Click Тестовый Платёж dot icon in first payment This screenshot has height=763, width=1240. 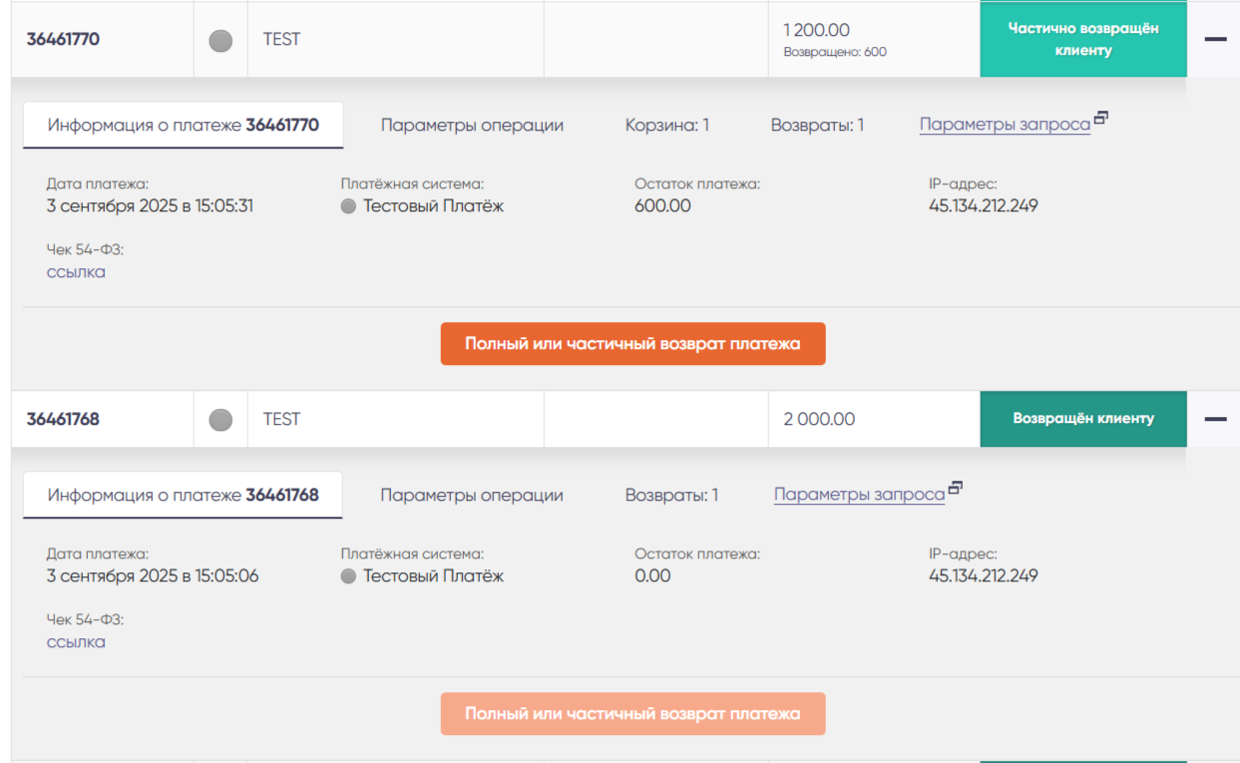348,206
